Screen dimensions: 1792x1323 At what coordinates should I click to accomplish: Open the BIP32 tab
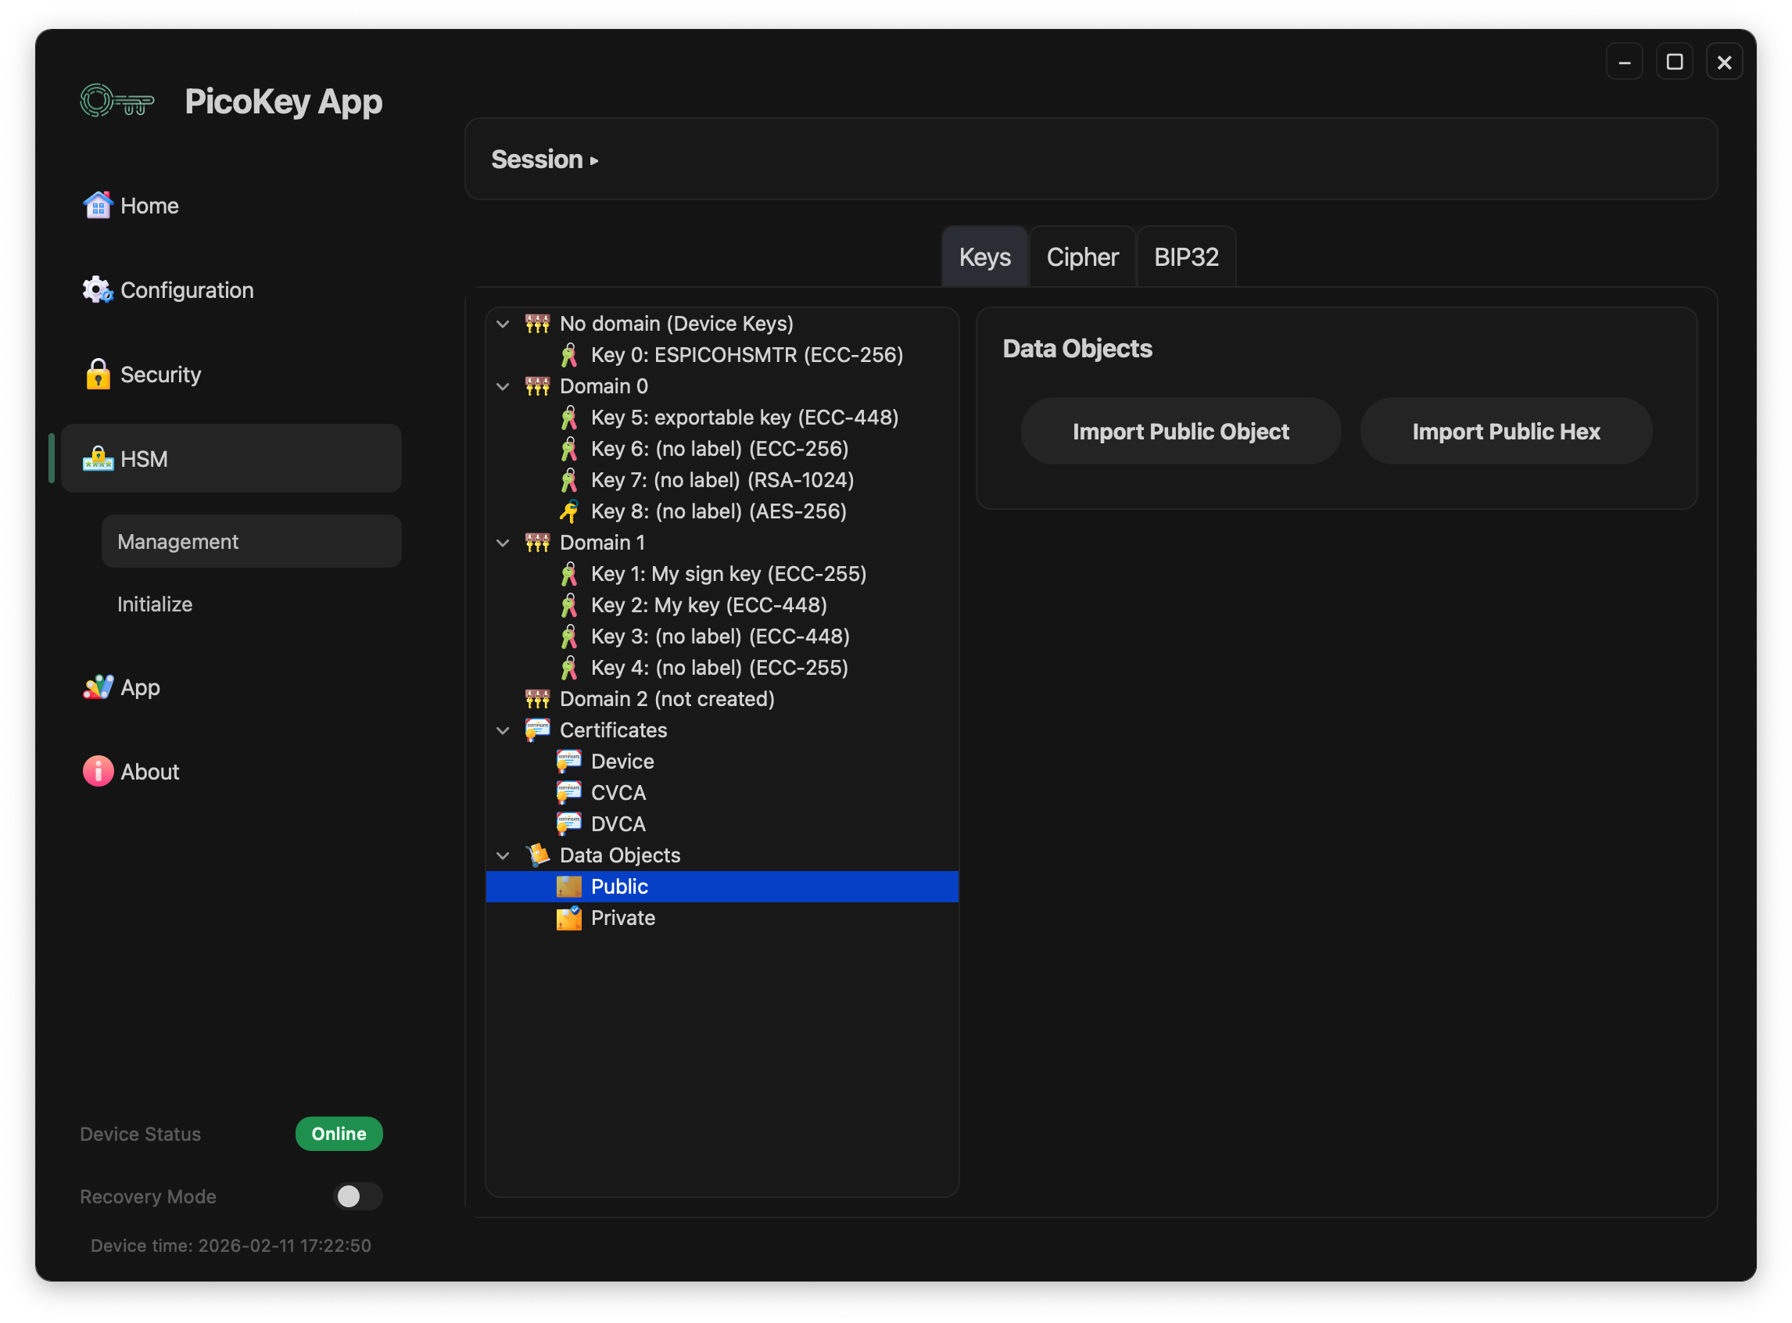pos(1186,257)
